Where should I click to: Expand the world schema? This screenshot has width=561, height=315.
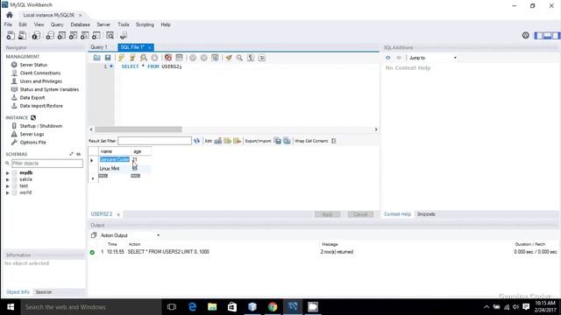coord(8,192)
